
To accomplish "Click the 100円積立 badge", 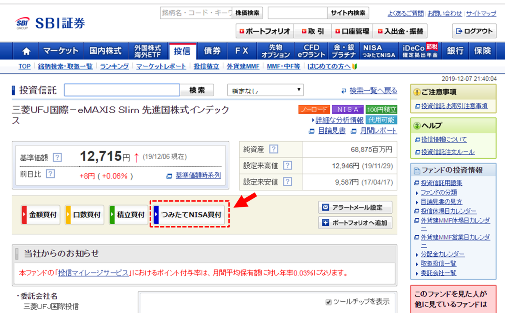I will click(x=381, y=109).
